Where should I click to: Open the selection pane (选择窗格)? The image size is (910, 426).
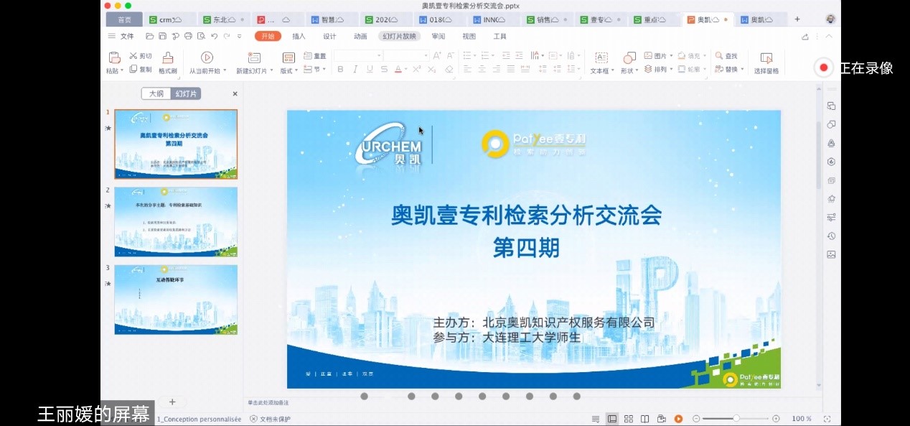pos(766,58)
